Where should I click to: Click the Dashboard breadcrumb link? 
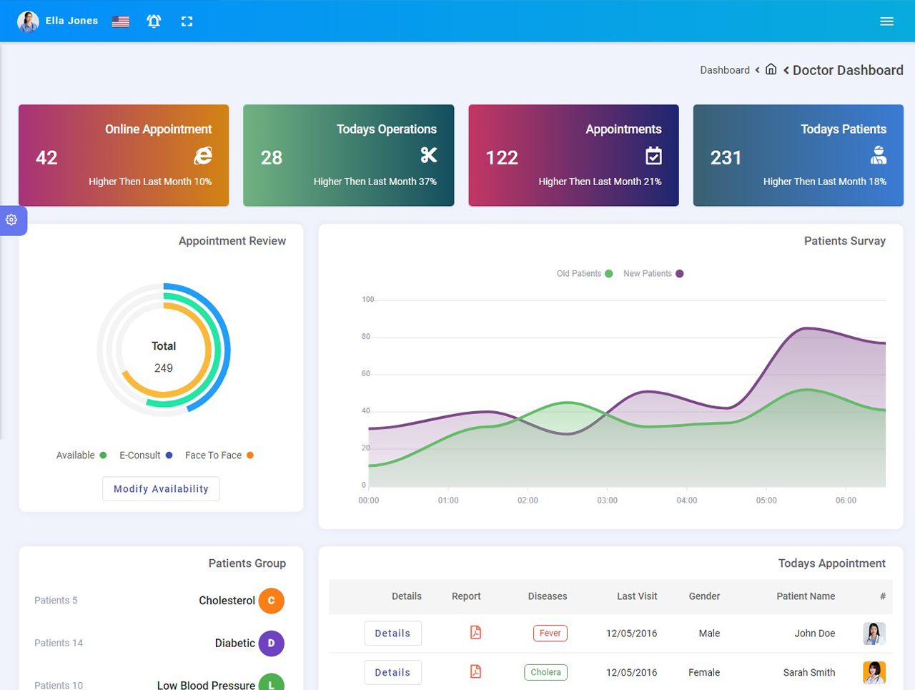coord(724,70)
